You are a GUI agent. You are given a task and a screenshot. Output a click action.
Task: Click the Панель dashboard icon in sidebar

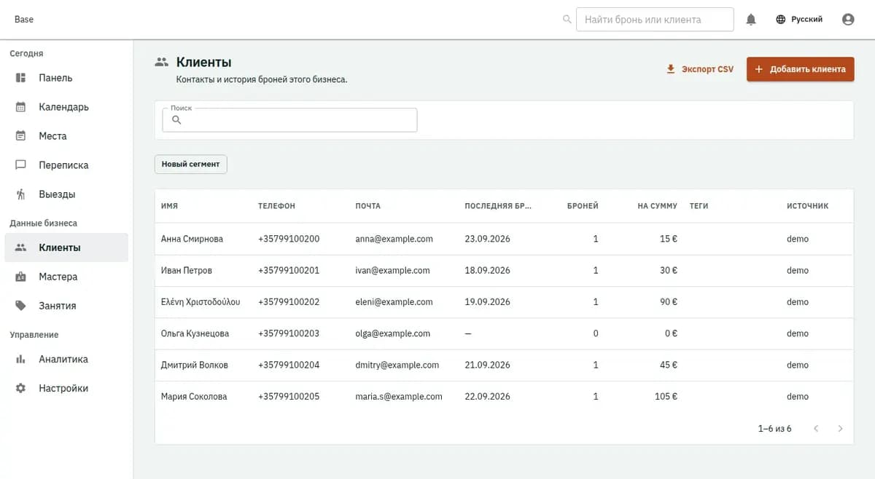[x=21, y=78]
